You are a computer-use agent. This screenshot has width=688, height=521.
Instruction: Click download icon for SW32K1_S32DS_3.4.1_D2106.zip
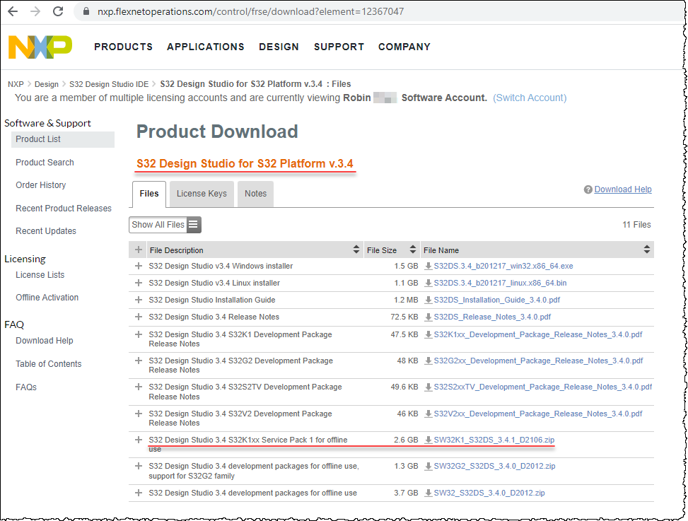(x=428, y=440)
